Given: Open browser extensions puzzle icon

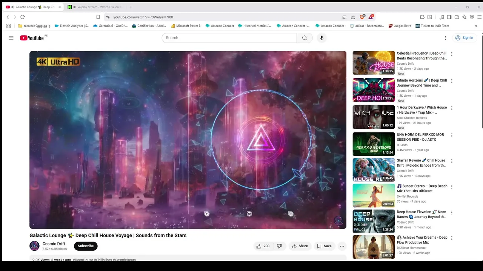Looking at the screenshot, I should pyautogui.click(x=422, y=17).
